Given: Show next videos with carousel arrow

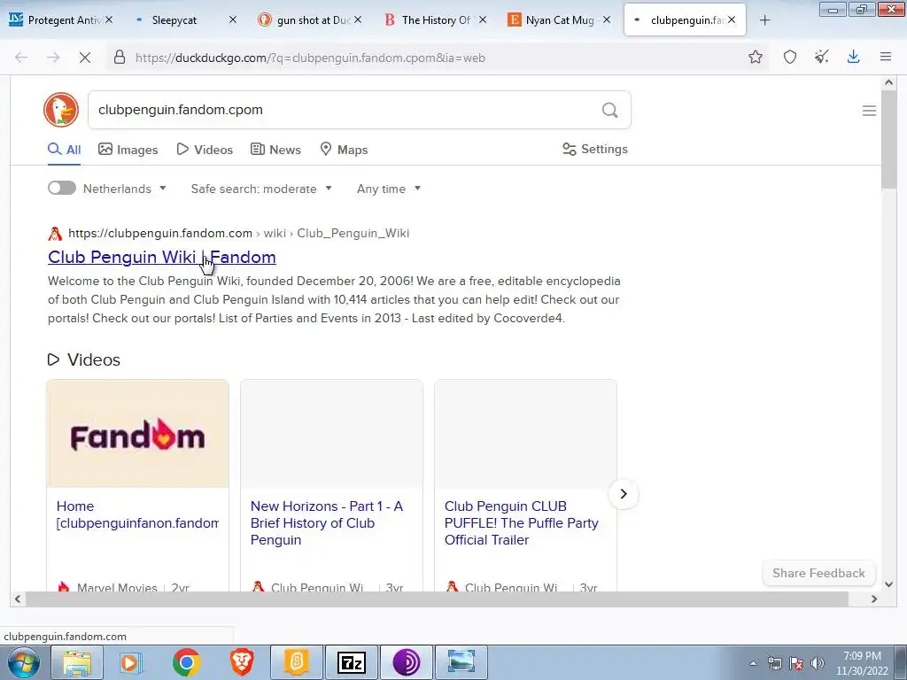Looking at the screenshot, I should tap(623, 494).
